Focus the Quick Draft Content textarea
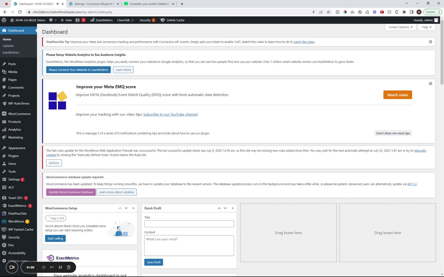This screenshot has width=444, height=277. click(x=189, y=245)
